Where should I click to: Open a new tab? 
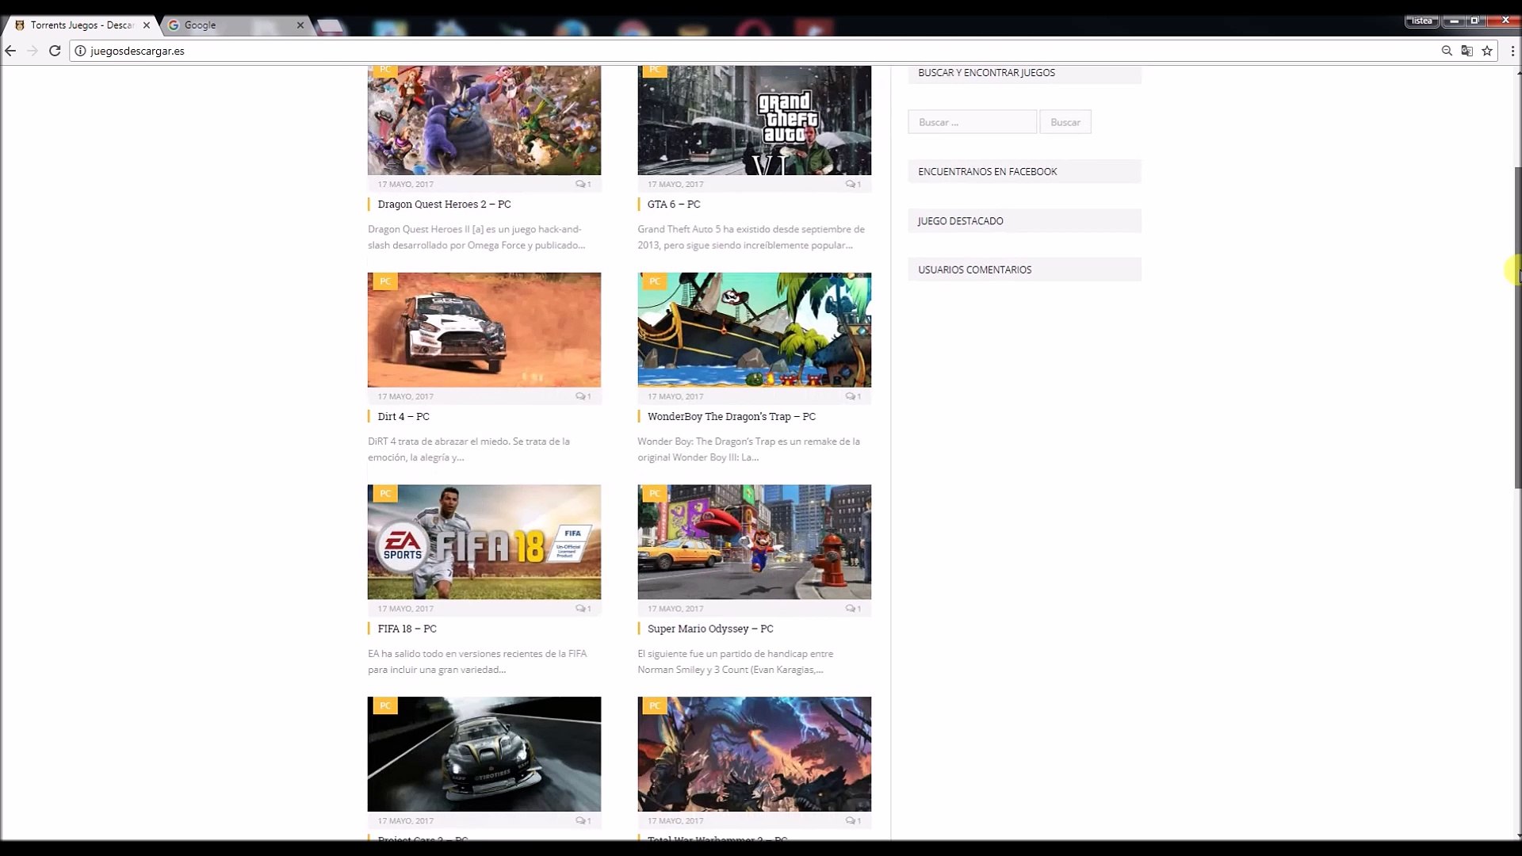[331, 26]
